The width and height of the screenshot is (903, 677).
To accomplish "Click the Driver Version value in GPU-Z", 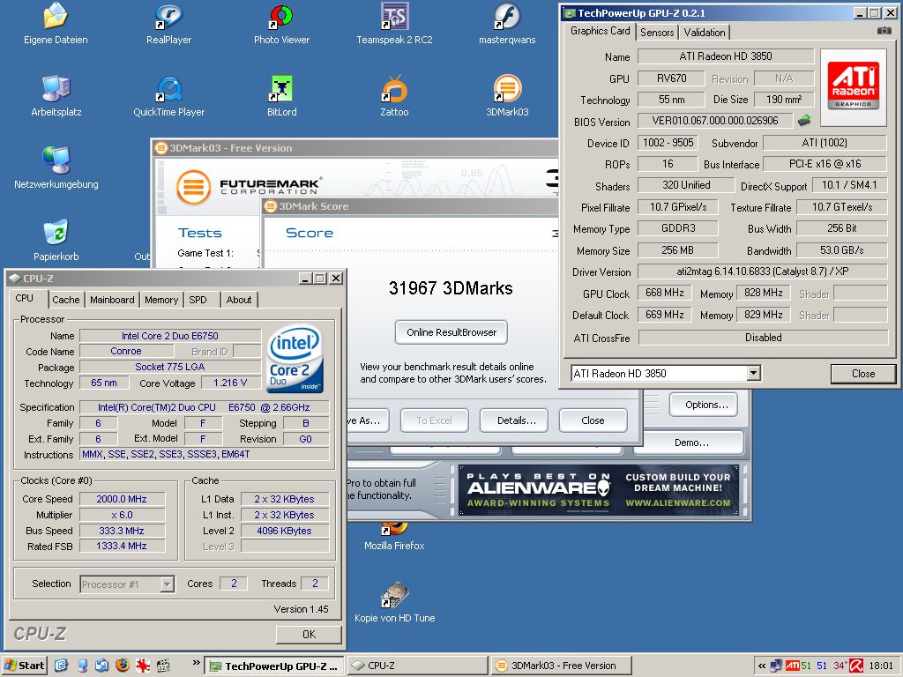I will click(763, 272).
